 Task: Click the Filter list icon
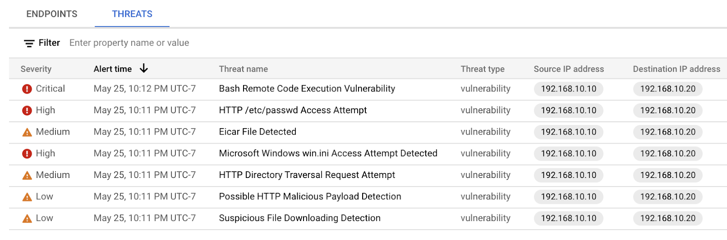point(29,43)
